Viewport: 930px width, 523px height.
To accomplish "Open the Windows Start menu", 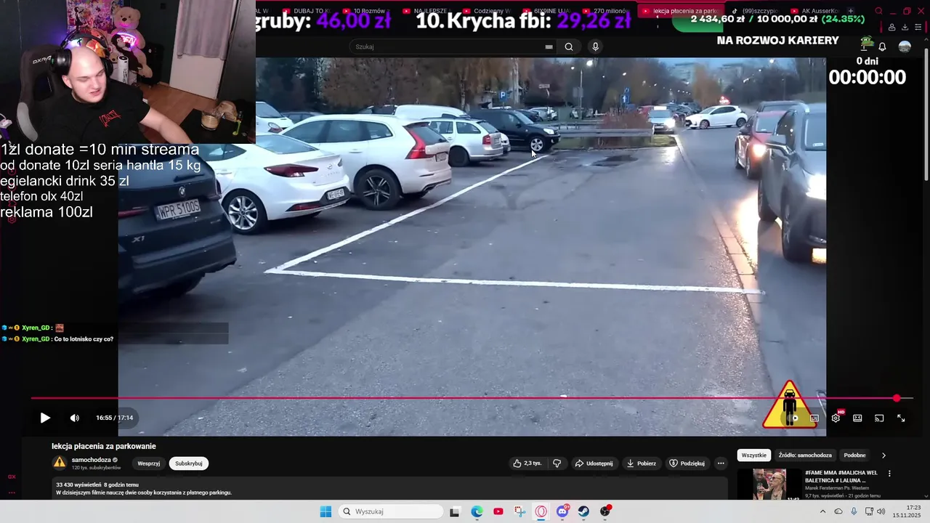I will click(325, 511).
